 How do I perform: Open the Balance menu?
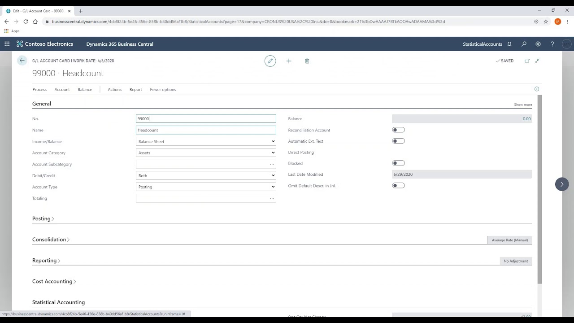pos(85,89)
